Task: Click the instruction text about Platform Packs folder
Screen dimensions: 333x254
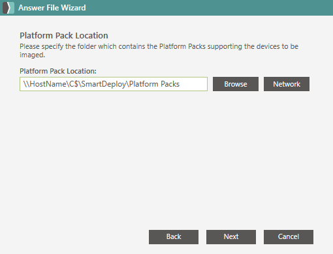Action: tap(159, 51)
